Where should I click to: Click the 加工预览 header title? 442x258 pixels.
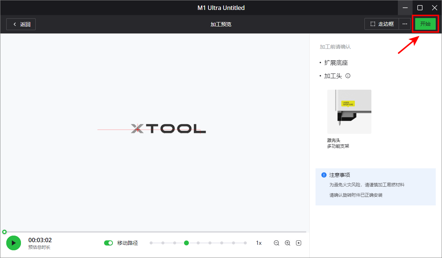[221, 24]
